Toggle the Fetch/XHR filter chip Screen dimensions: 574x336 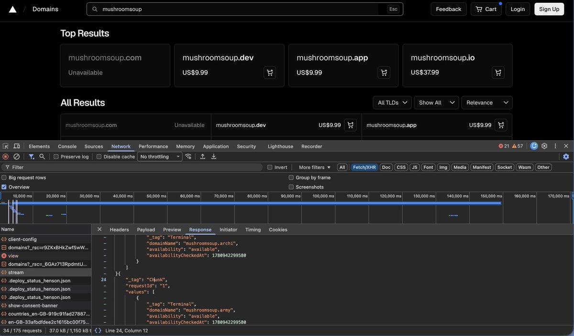[x=364, y=167]
